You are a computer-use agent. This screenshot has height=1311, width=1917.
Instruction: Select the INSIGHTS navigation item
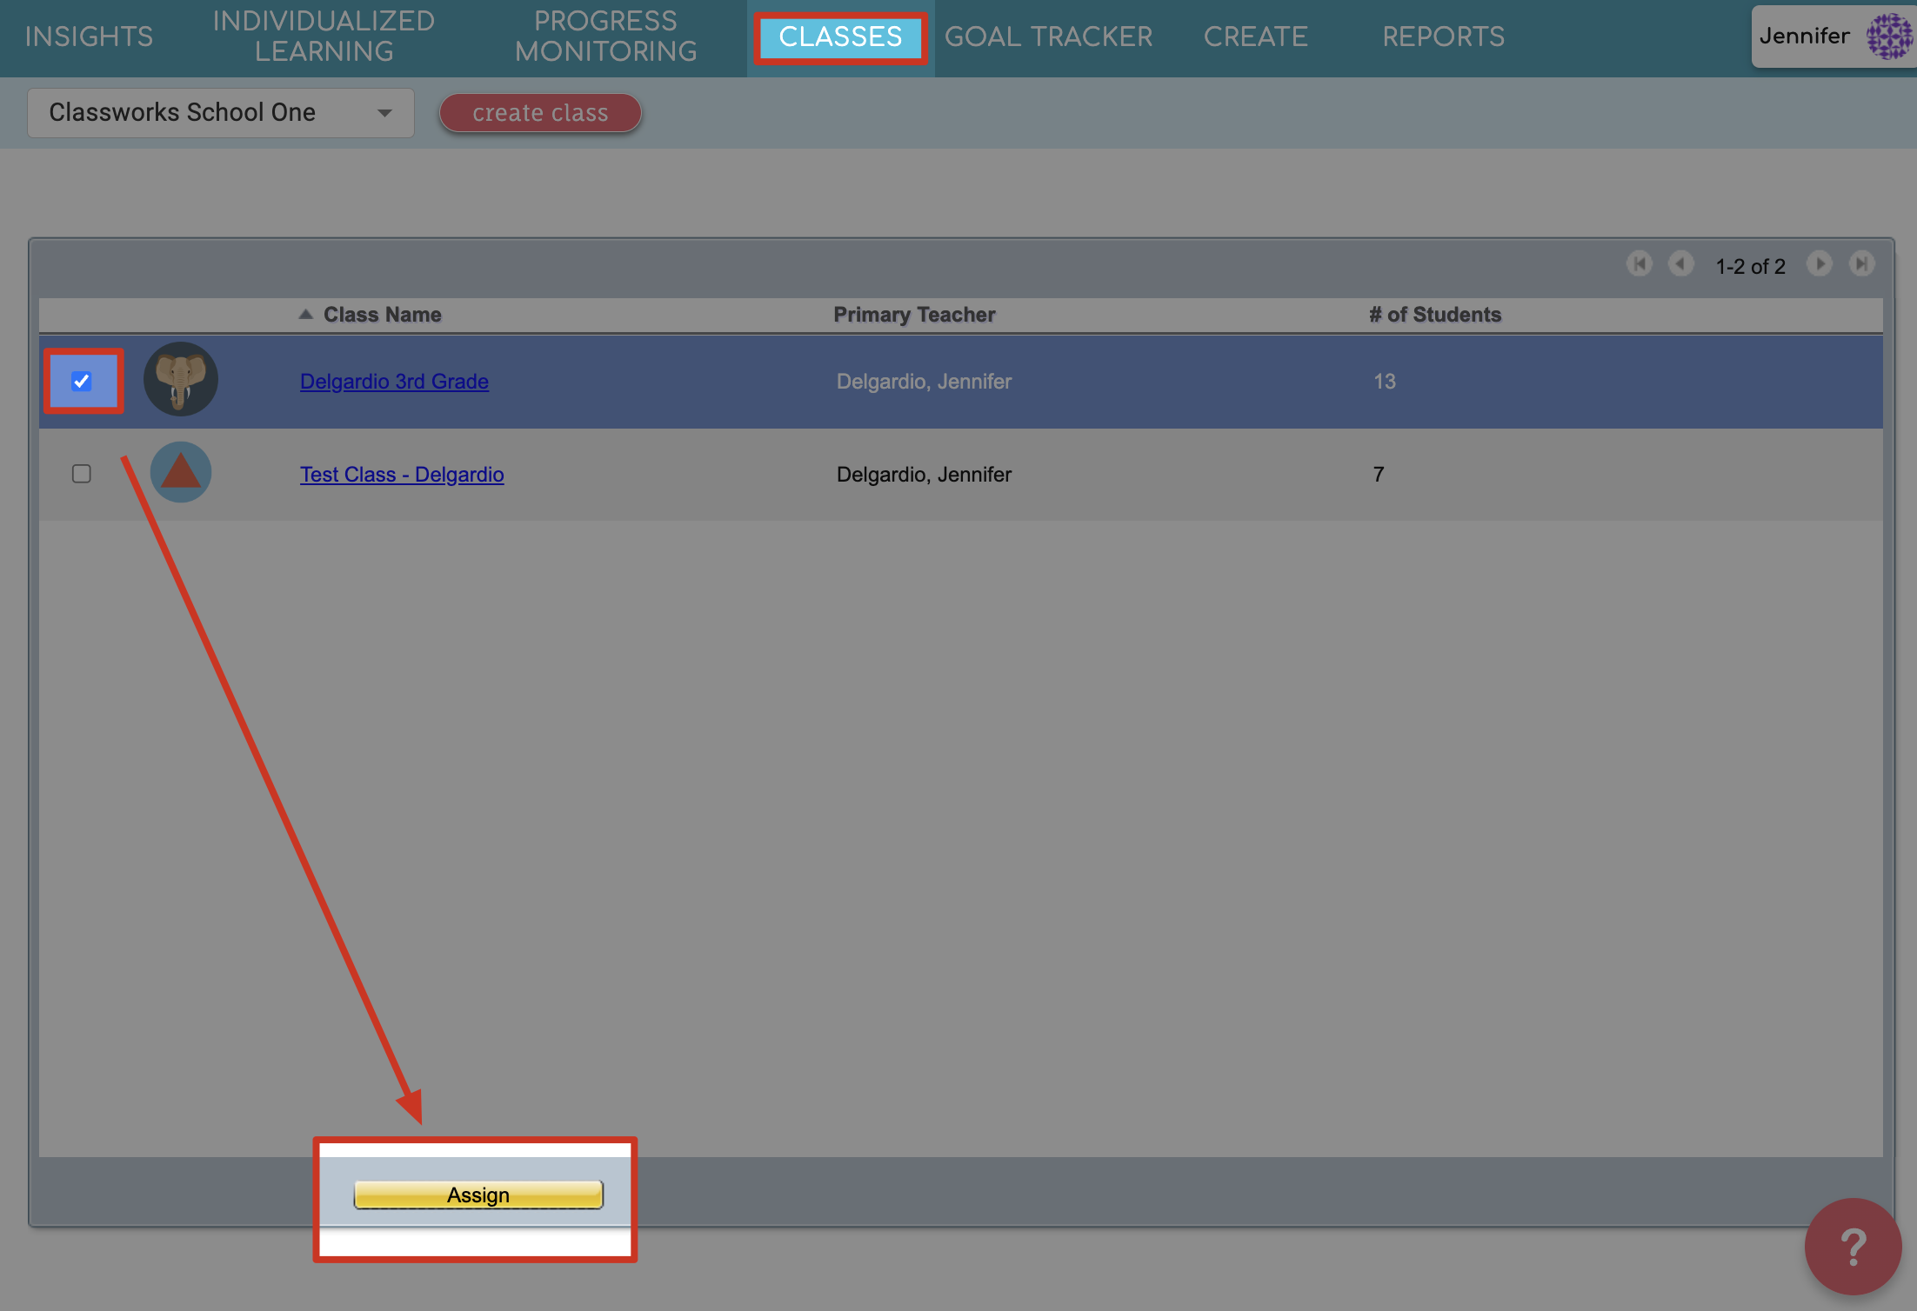coord(89,37)
